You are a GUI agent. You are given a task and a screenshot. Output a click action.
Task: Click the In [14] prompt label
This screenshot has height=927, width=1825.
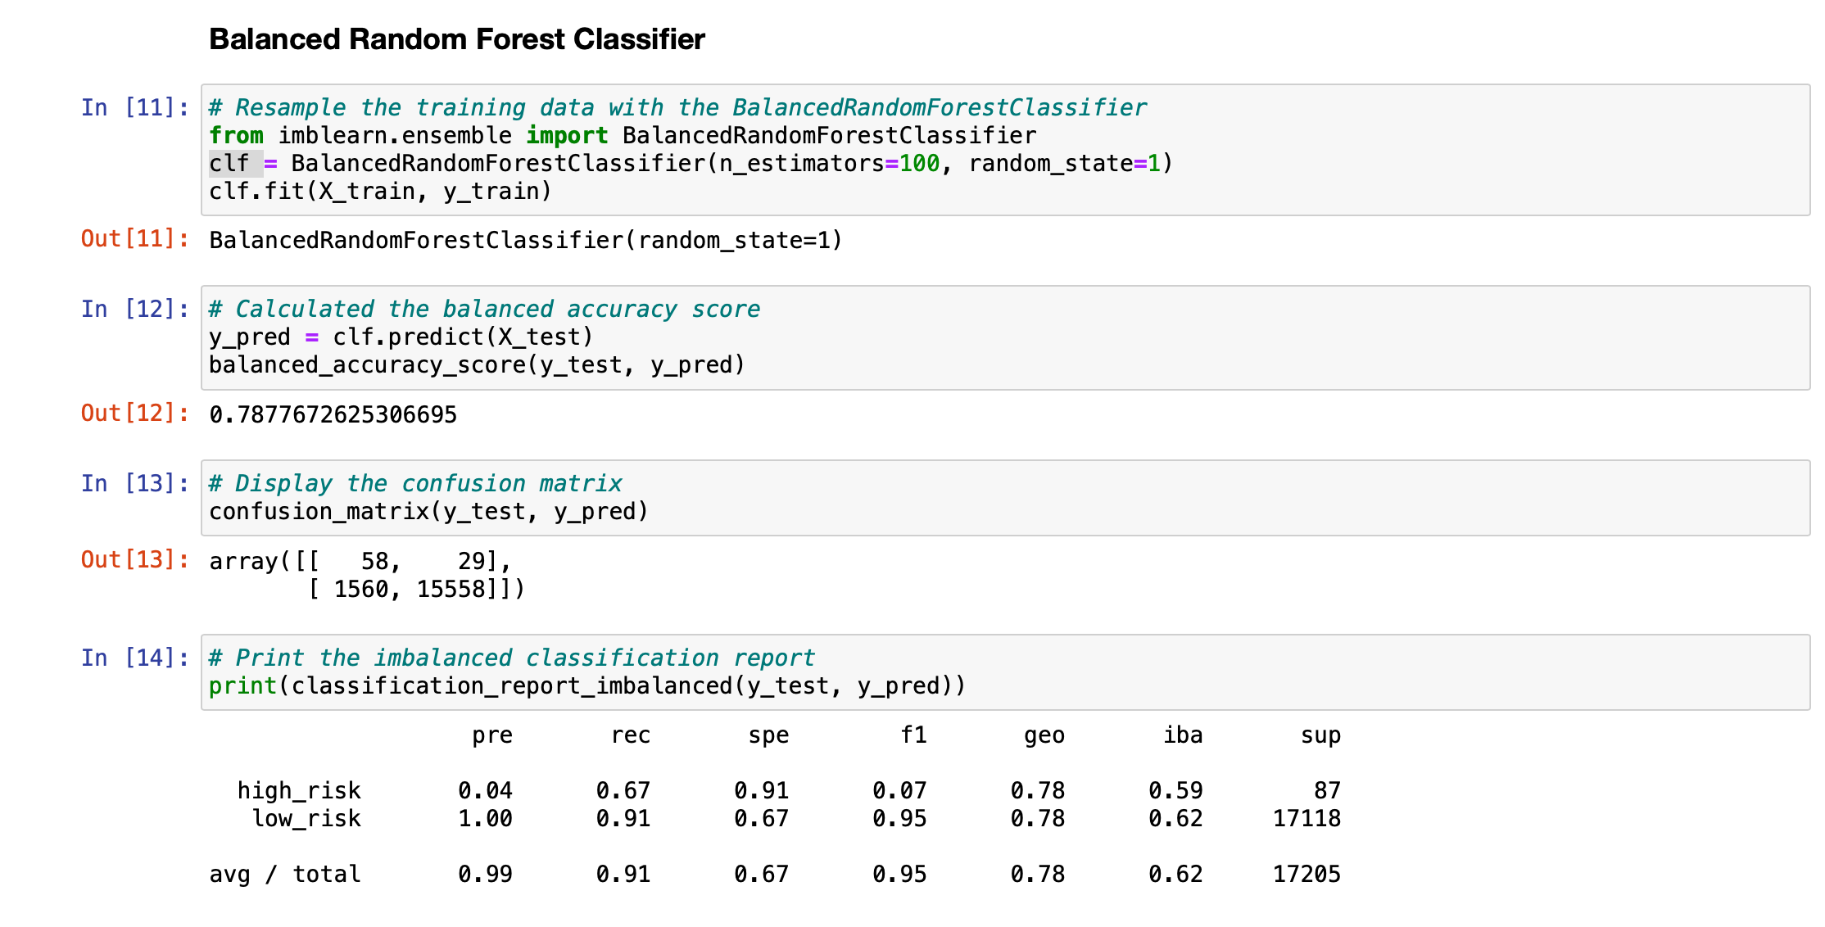pyautogui.click(x=134, y=658)
